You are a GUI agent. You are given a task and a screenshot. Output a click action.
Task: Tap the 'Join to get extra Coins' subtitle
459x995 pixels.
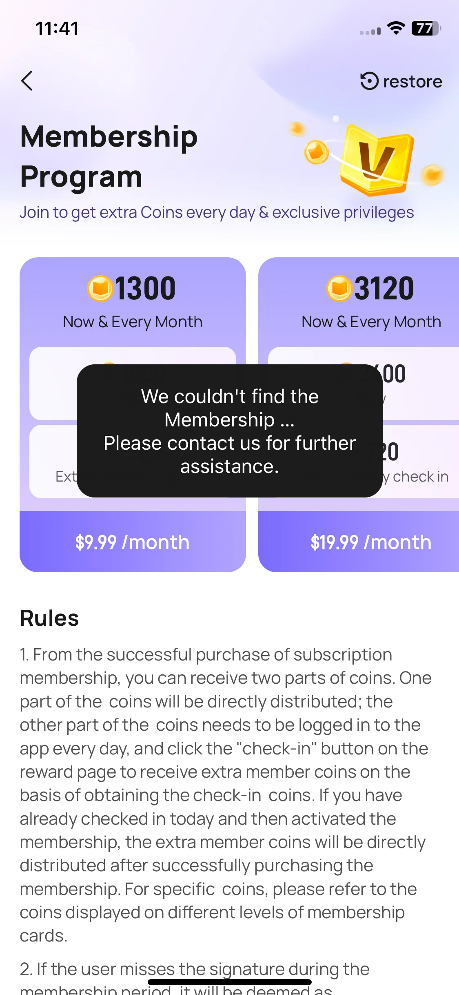217,212
